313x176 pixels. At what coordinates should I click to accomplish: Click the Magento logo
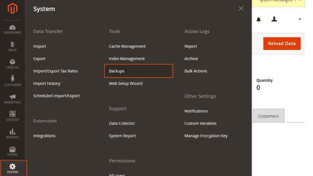(x=13, y=8)
